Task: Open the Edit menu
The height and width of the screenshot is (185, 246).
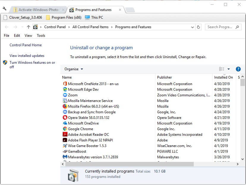Action: point(17,36)
